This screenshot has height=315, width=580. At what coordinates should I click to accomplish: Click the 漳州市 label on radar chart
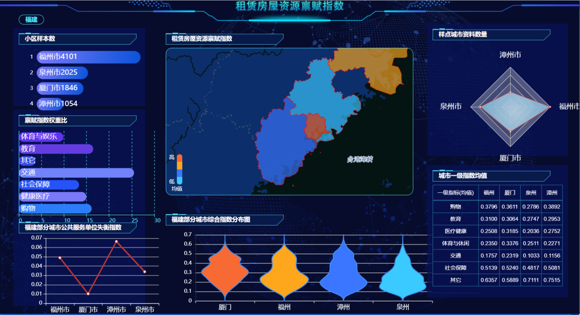click(510, 55)
